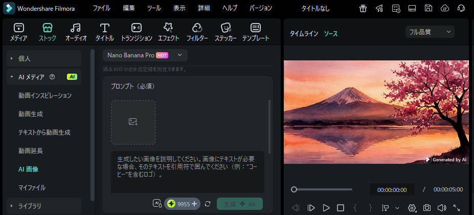
Task: Collapse the AI メディア section
Action: pyautogui.click(x=44, y=77)
